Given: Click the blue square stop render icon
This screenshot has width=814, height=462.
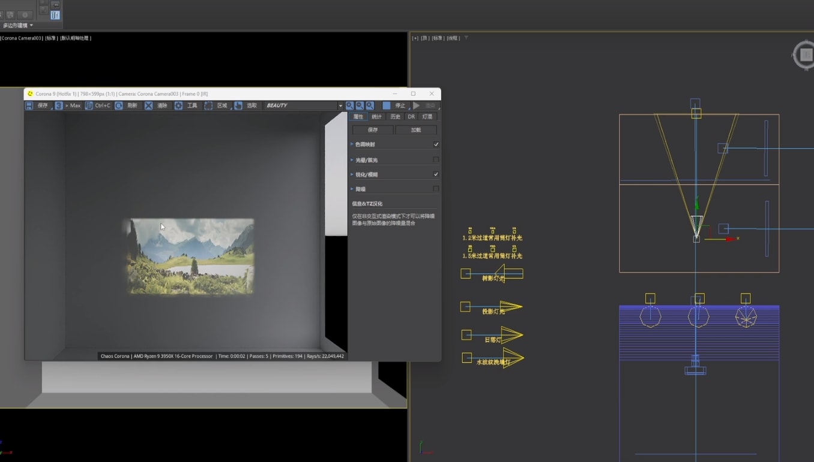Looking at the screenshot, I should (x=386, y=105).
